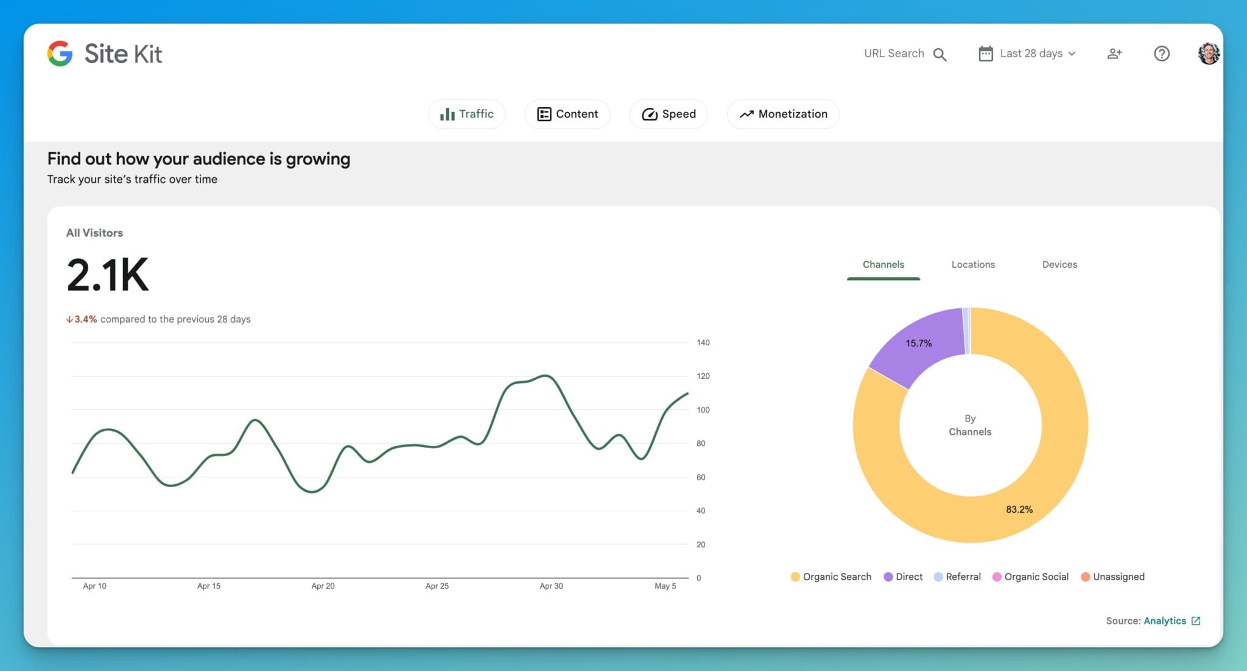This screenshot has width=1247, height=671.
Task: Switch the chart to Locations view
Action: [x=973, y=264]
